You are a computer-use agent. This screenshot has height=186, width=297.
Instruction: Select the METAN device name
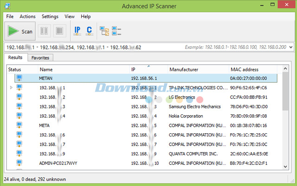(45, 78)
